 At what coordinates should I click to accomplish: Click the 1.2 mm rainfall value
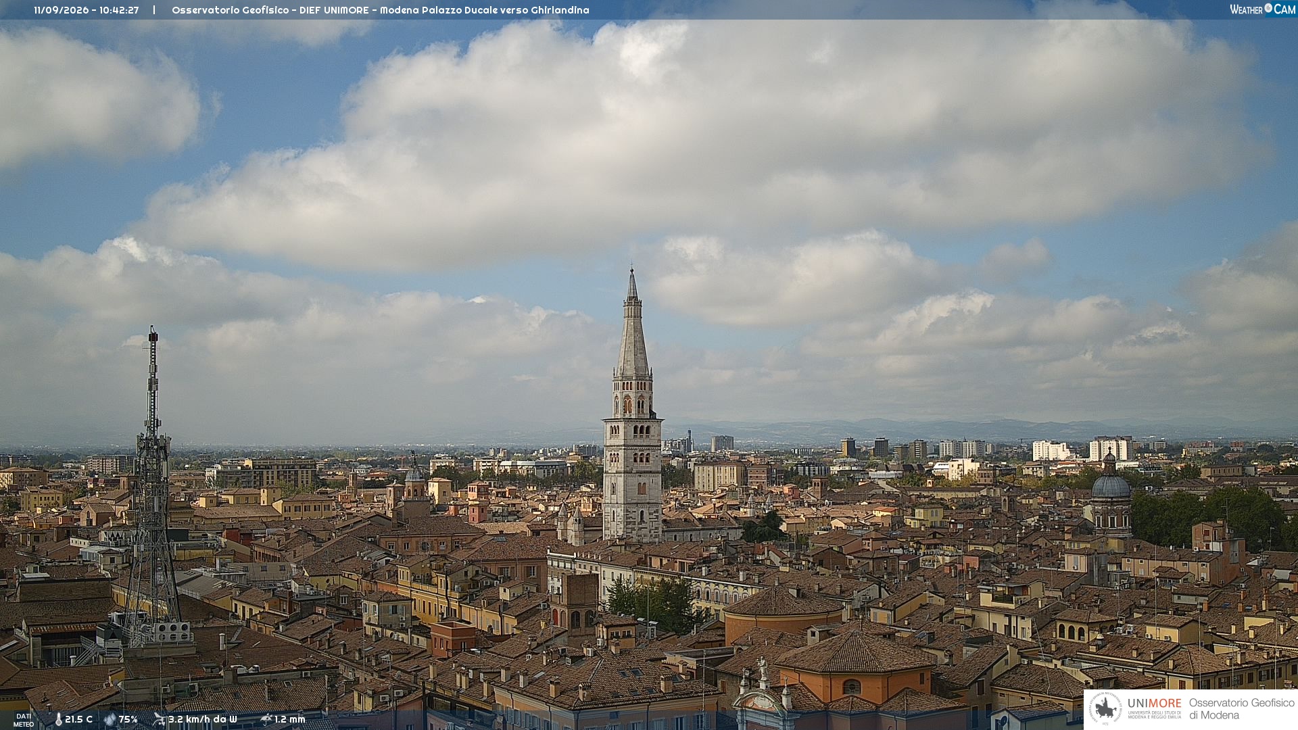point(290,720)
